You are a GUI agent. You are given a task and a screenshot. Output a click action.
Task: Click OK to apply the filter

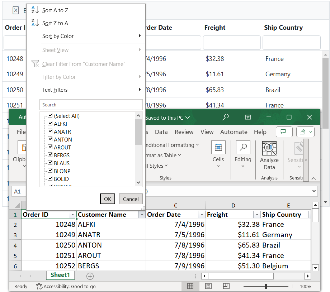108,199
